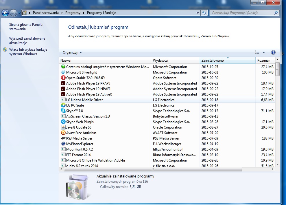This screenshot has height=205, width=286.
Task: Click the Skype 7.8 icon
Action: pos(63,111)
